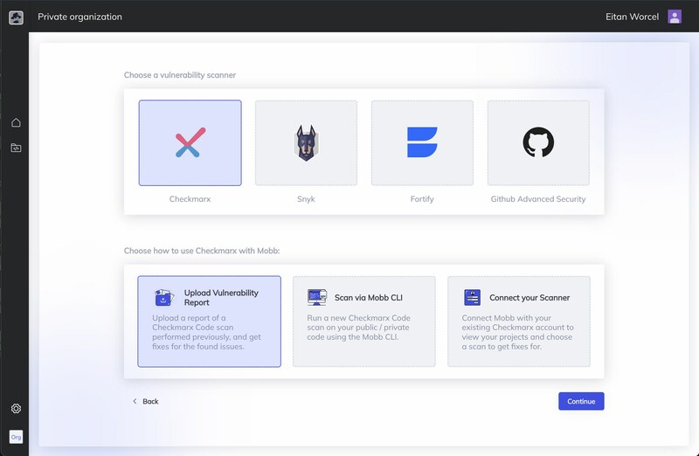The image size is (699, 456).
Task: Open the code projects folder icon in the sidebar
Action: 16,148
